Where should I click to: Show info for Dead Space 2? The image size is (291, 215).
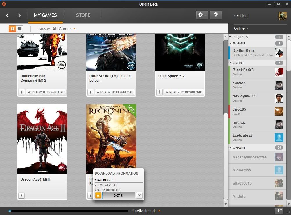click(159, 92)
